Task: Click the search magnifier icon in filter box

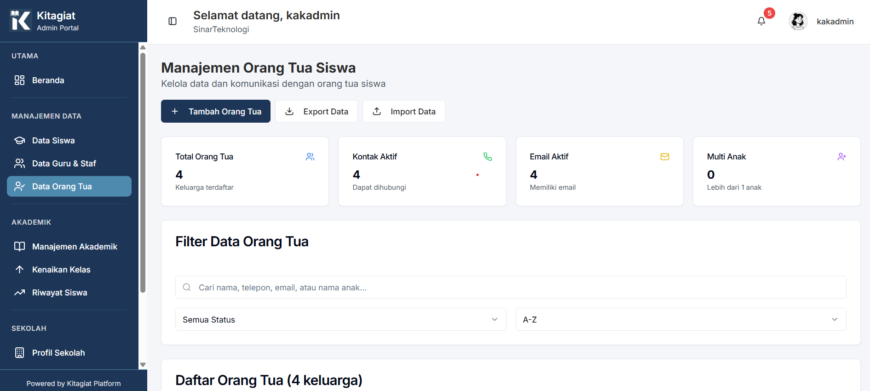Action: pyautogui.click(x=187, y=287)
